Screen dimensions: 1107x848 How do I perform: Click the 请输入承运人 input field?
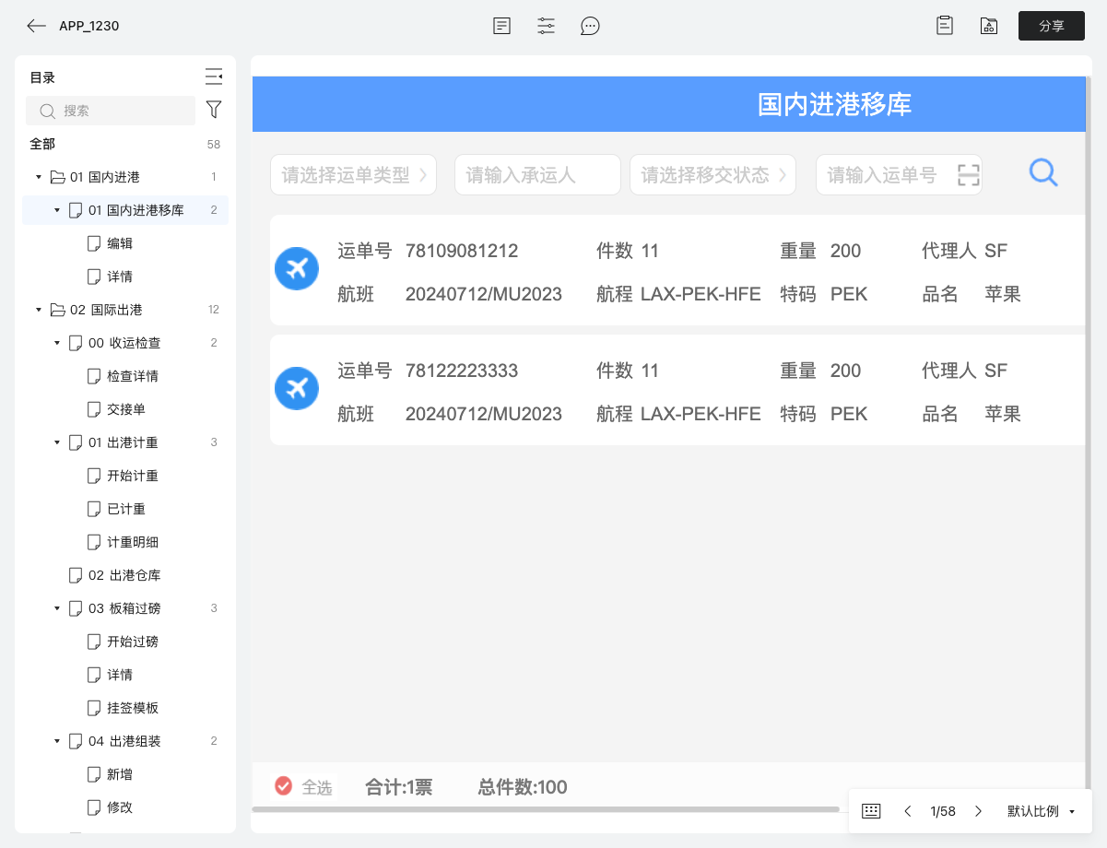pyautogui.click(x=536, y=175)
